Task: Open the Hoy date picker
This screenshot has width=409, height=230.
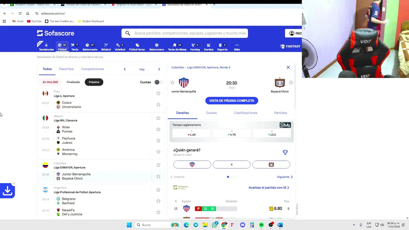Action: pos(142,69)
